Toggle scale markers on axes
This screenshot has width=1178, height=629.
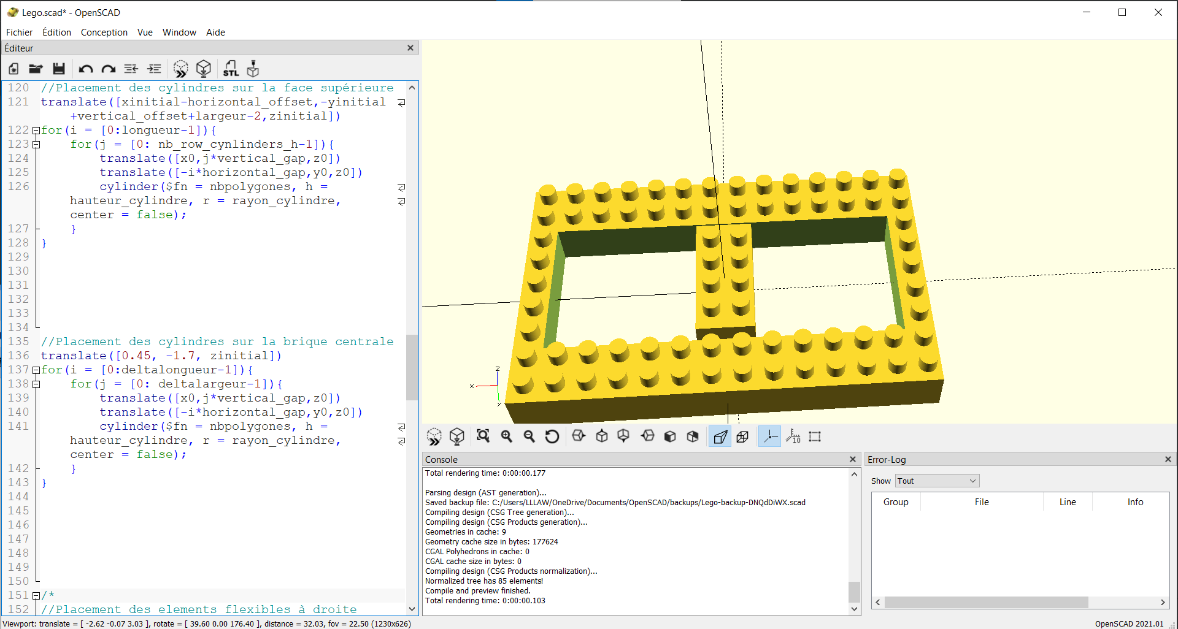[x=793, y=436]
